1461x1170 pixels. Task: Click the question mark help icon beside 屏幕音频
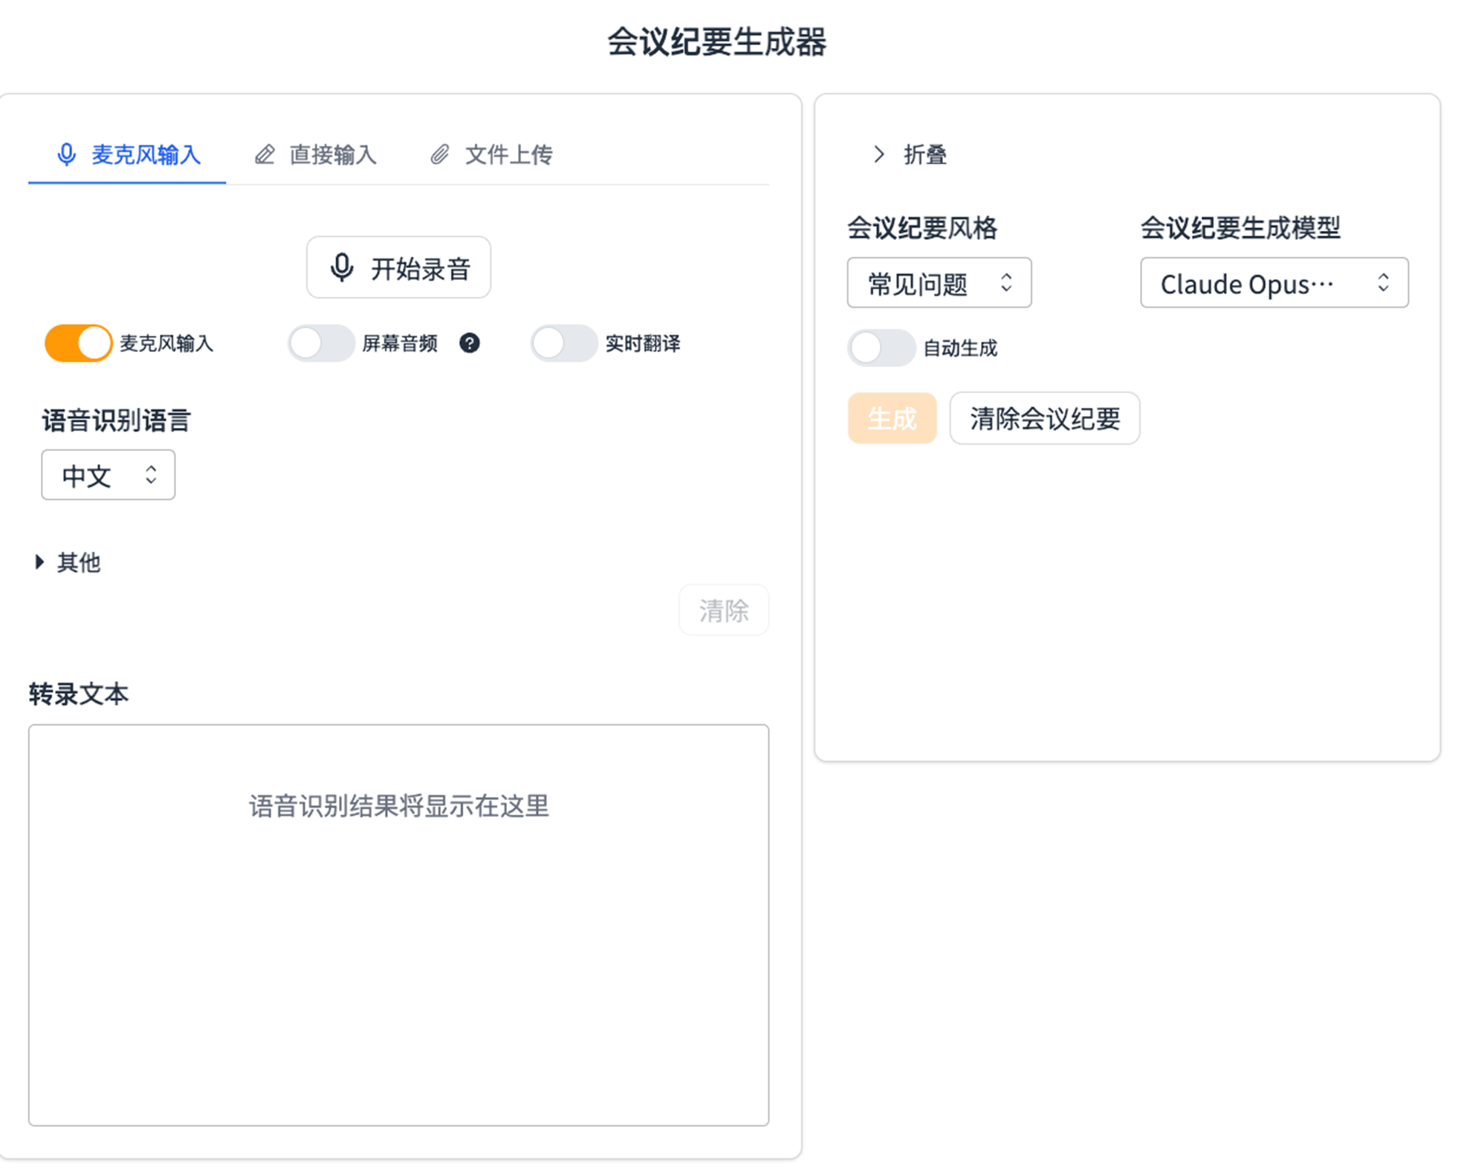coord(469,343)
